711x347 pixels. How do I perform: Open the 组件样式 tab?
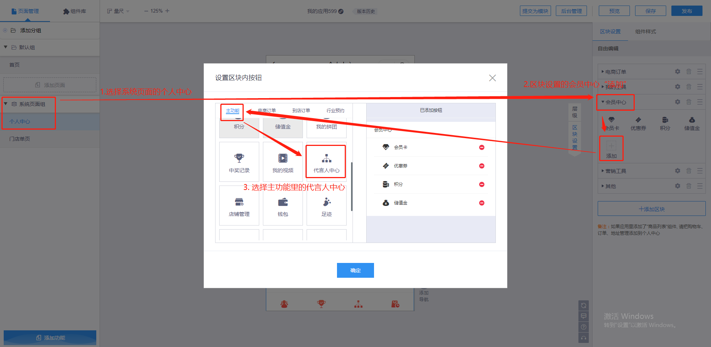click(645, 32)
